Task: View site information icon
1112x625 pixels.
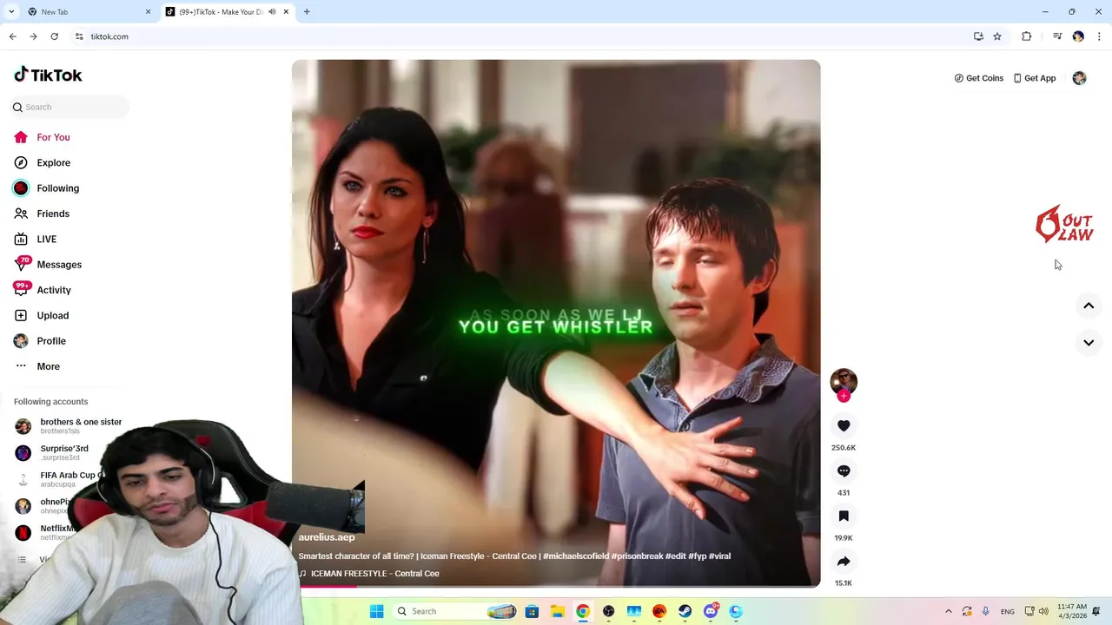Action: click(79, 36)
